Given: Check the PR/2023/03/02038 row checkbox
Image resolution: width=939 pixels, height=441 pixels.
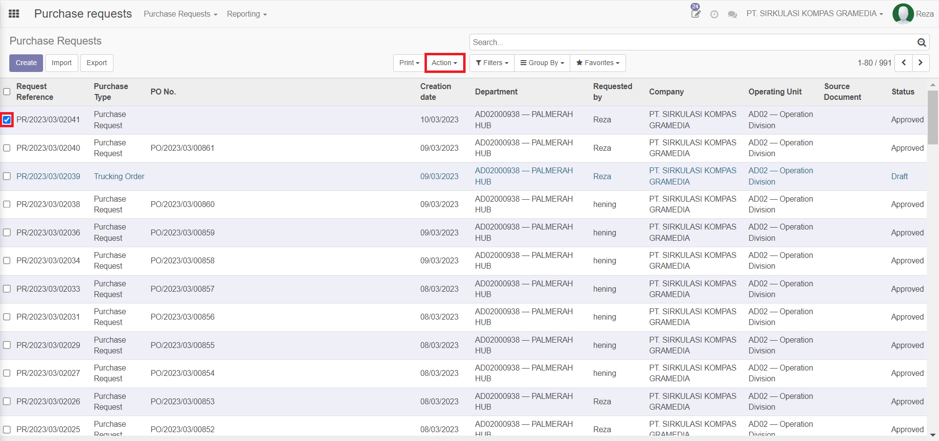Looking at the screenshot, I should click(7, 204).
